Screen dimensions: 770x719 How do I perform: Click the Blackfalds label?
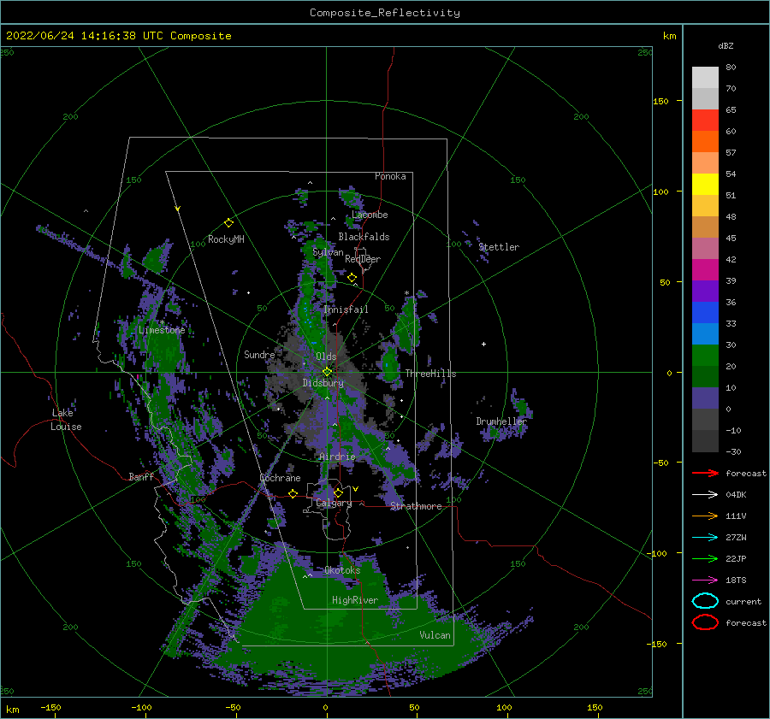(x=364, y=237)
